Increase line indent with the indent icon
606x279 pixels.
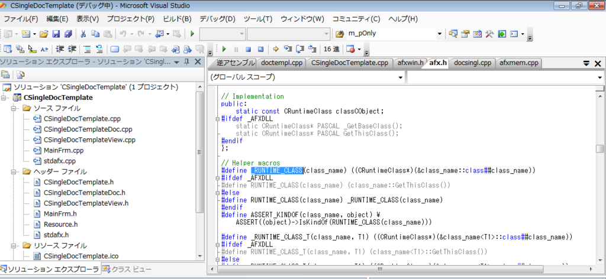pyautogui.click(x=72, y=49)
